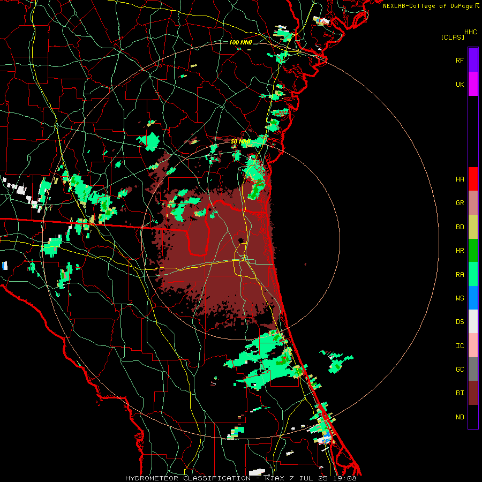Click the BD yellow legend swatch

coord(473,227)
